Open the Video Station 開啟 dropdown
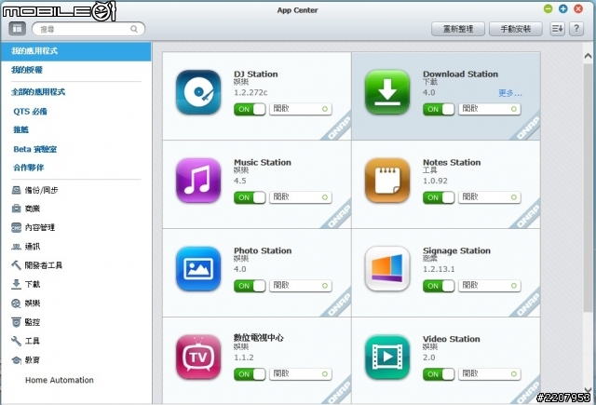Image resolution: width=596 pixels, height=405 pixels. coord(490,374)
